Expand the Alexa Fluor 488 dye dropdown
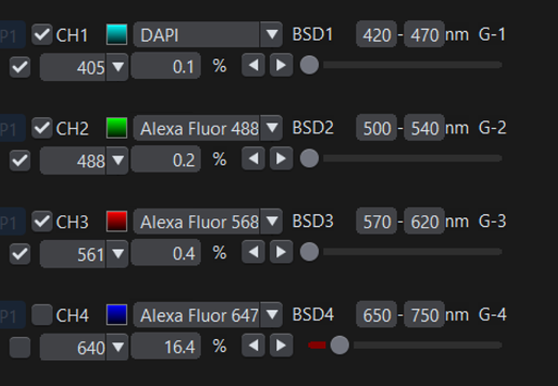Viewport: 558px width, 386px height. coord(272,128)
